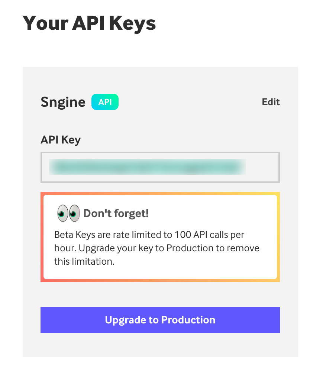Click gray card area below Upgrade button
Viewport: 310px width, 371px height.
(x=160, y=345)
